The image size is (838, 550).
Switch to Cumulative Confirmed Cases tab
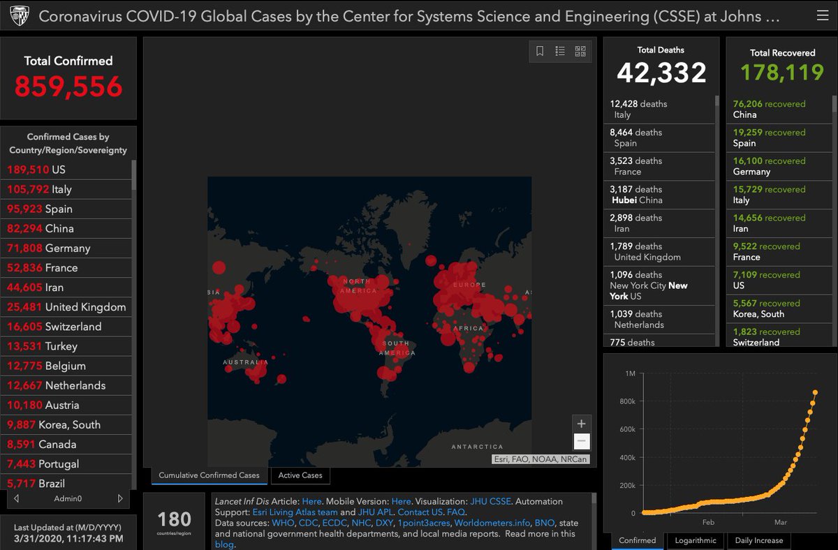point(209,475)
